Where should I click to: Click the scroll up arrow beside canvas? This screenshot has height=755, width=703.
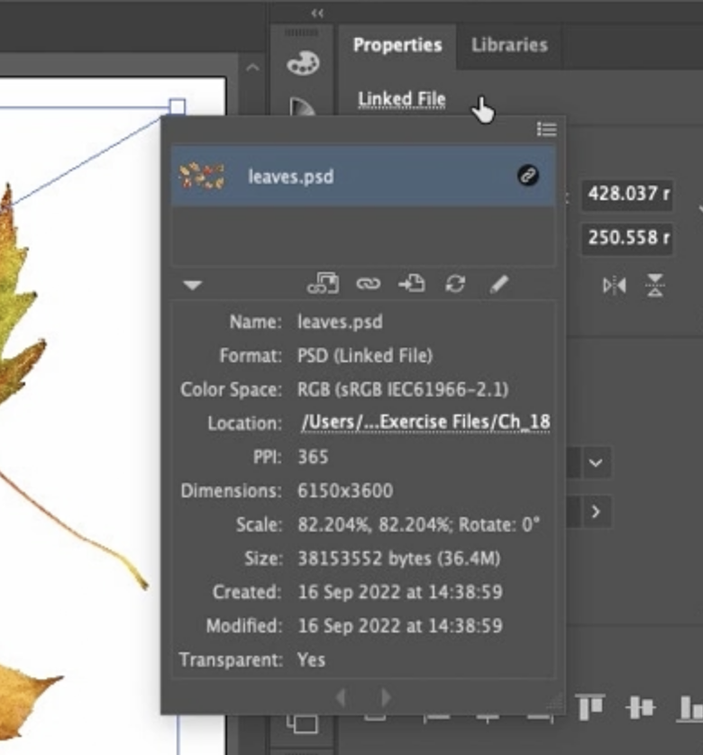(x=252, y=68)
